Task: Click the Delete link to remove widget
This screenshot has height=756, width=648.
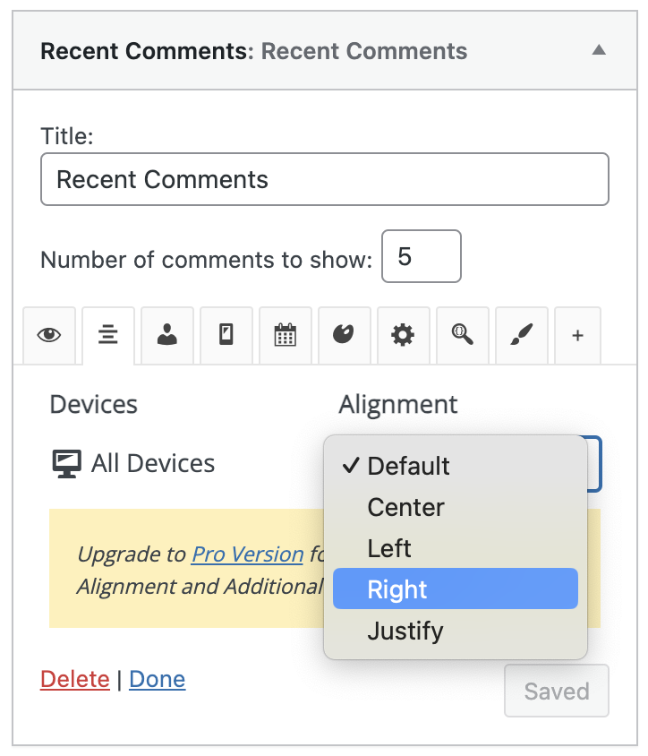Action: click(75, 679)
